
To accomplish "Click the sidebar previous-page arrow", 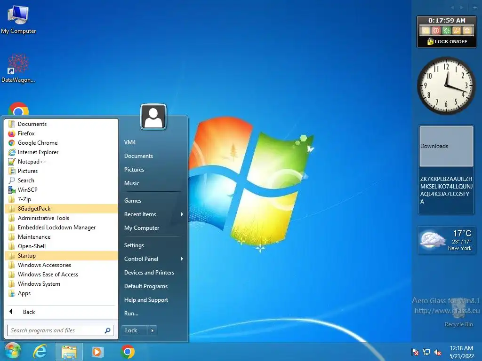I will tap(452, 8).
